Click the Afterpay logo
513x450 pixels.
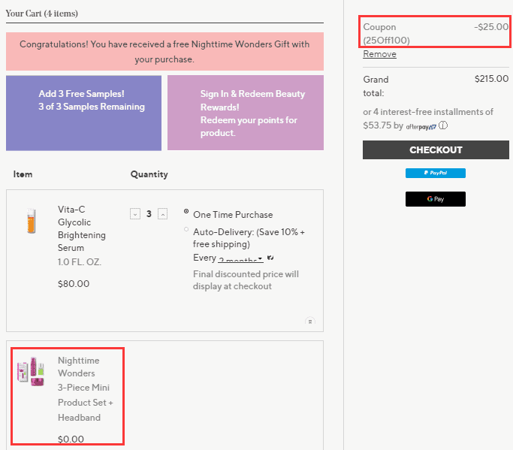(421, 127)
